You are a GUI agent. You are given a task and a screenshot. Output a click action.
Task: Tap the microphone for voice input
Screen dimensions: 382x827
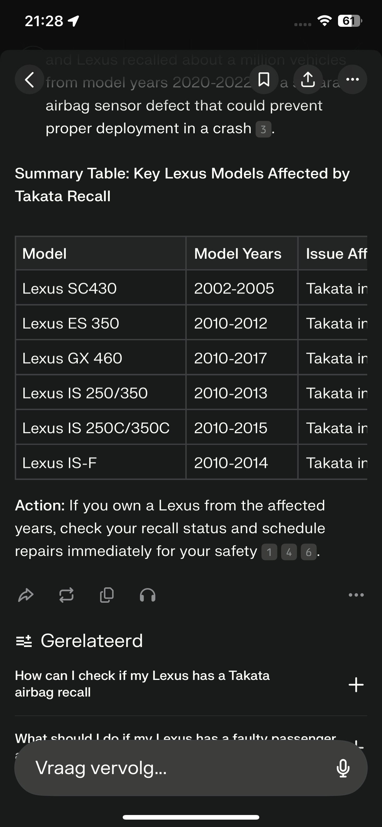point(343,768)
